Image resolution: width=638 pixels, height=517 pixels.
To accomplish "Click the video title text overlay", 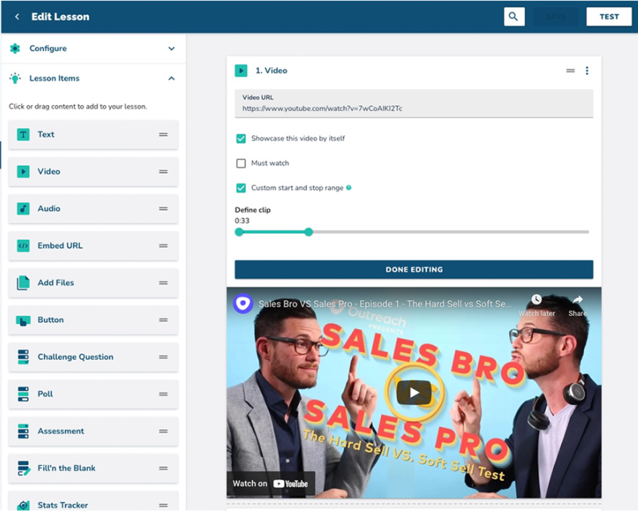I will 385,304.
